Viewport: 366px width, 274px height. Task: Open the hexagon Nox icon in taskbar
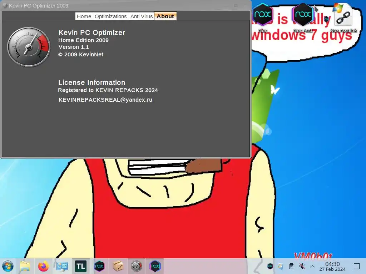155,266
